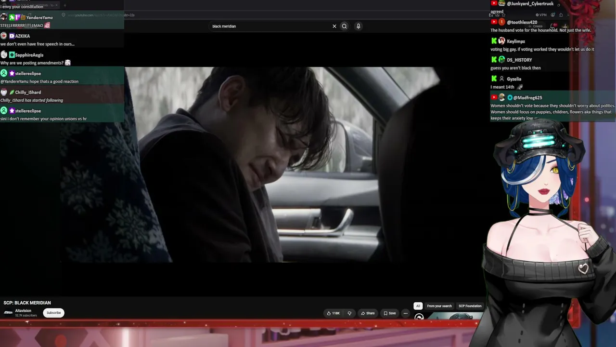Click the Altavision channel avatar
Viewport: 616px width, 347px height.
8,313
